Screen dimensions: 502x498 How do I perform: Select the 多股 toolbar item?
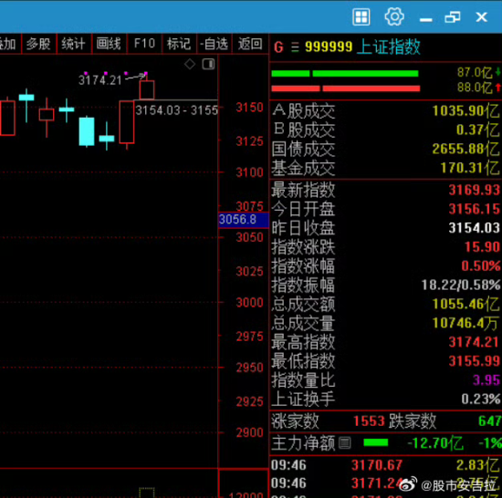[38, 44]
